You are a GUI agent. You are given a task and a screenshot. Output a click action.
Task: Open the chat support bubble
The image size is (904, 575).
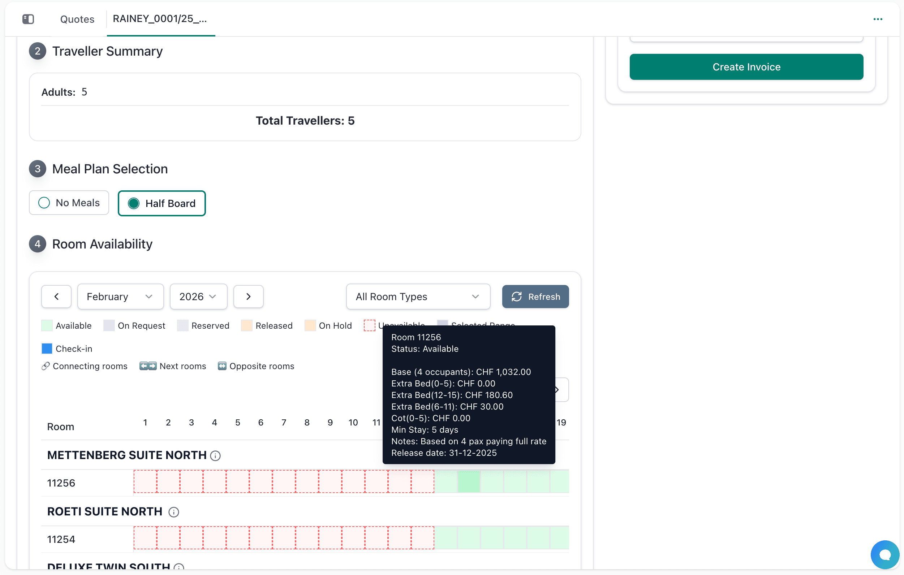point(885,554)
